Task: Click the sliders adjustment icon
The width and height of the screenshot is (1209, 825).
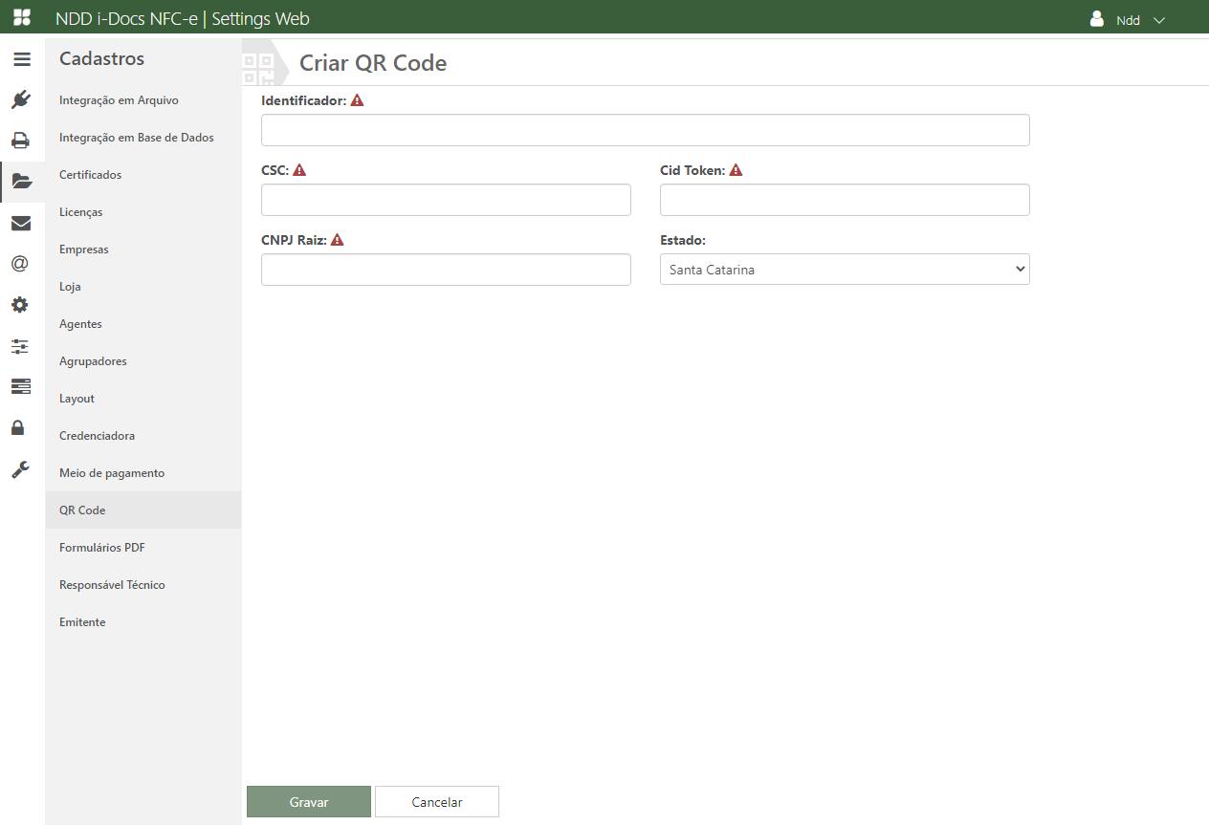Action: tap(20, 346)
